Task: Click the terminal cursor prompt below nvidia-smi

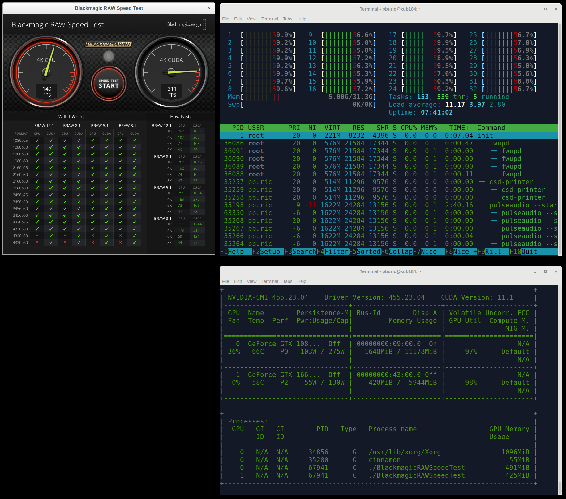Action: click(x=222, y=491)
